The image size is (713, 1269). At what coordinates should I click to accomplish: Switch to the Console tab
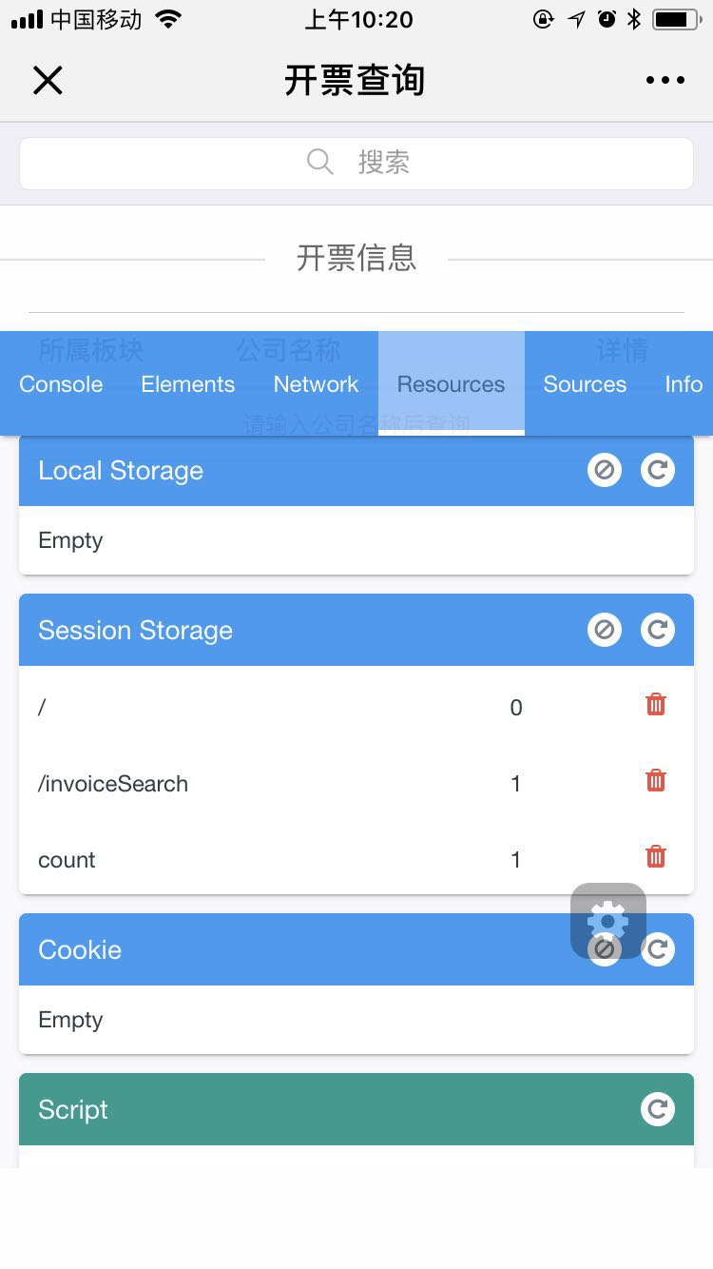pos(61,384)
